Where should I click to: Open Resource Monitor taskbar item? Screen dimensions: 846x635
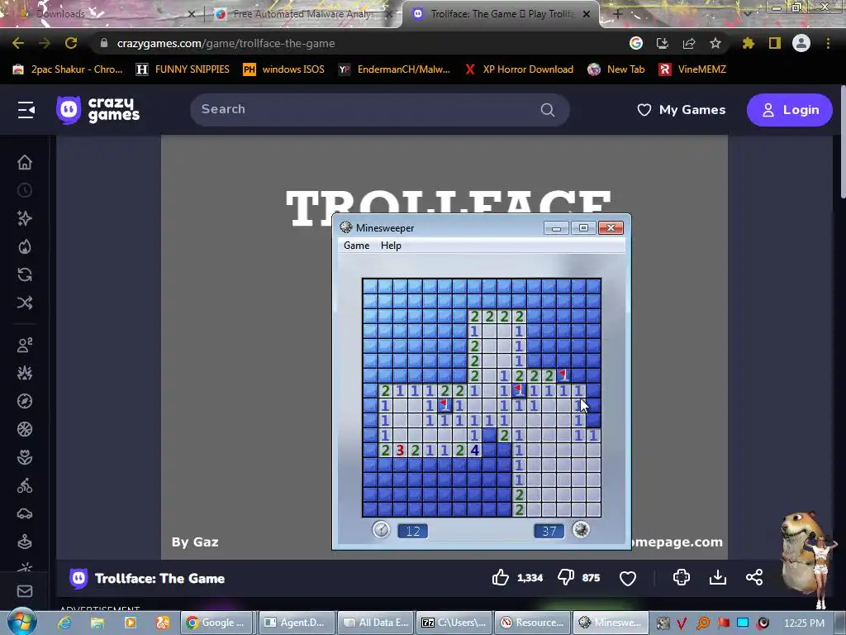pyautogui.click(x=532, y=623)
